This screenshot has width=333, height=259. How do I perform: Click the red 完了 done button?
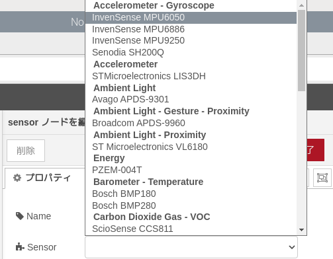pyautogui.click(x=316, y=150)
